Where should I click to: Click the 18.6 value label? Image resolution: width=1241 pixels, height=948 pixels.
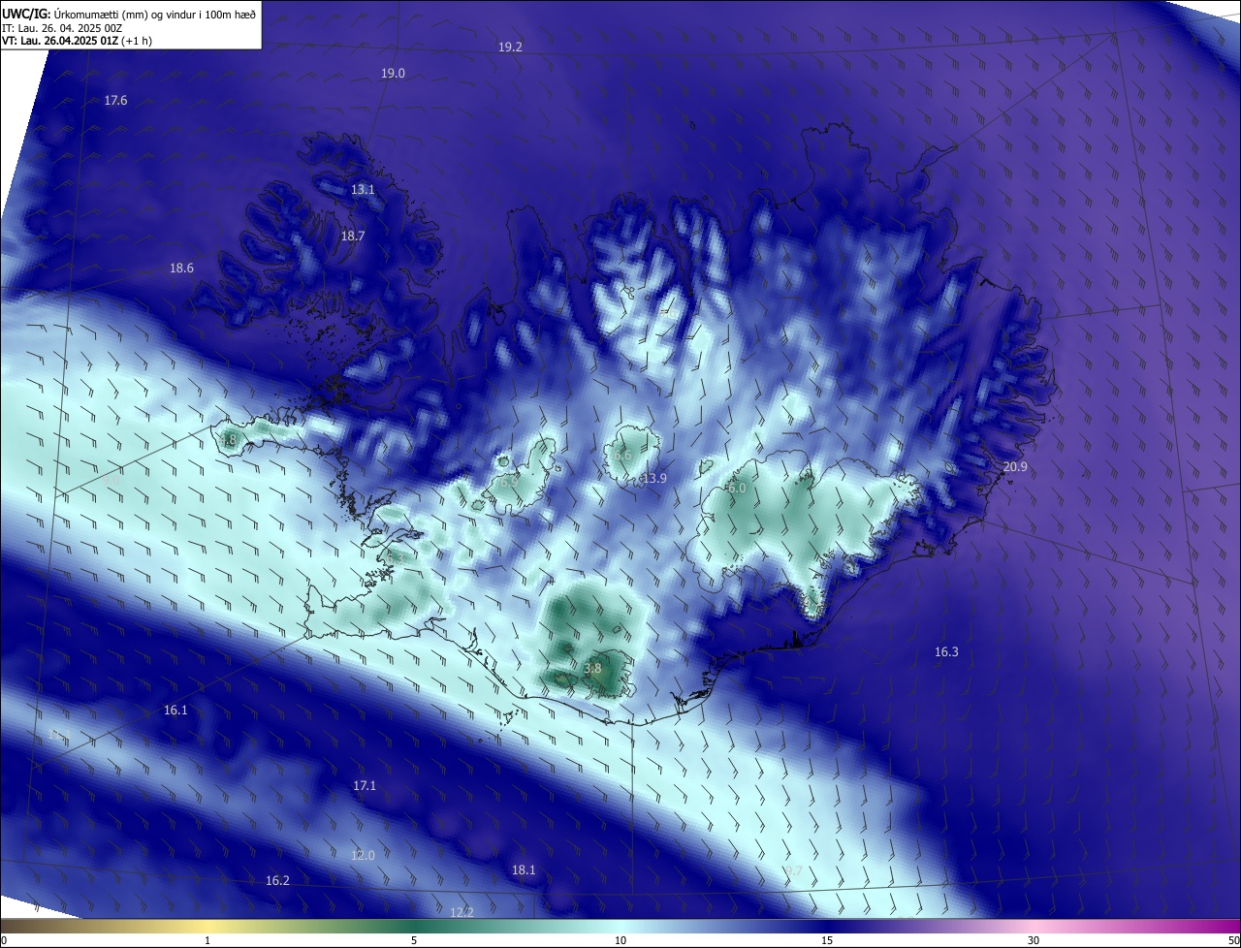coord(181,269)
